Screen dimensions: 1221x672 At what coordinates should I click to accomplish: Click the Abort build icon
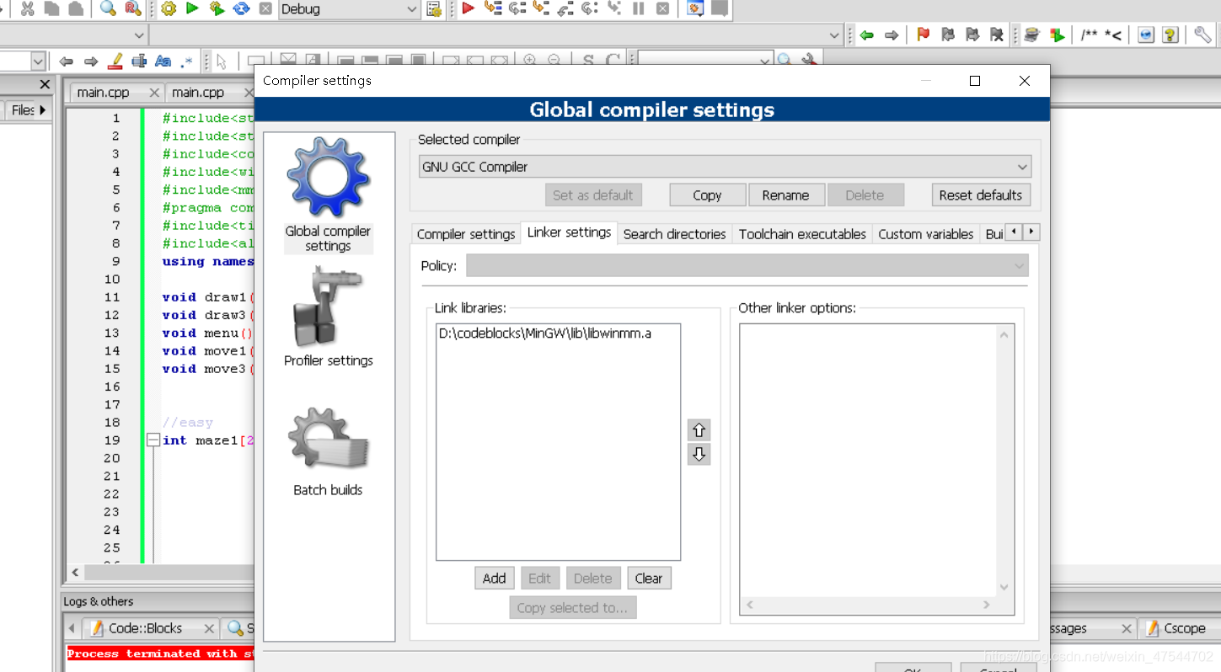point(265,8)
